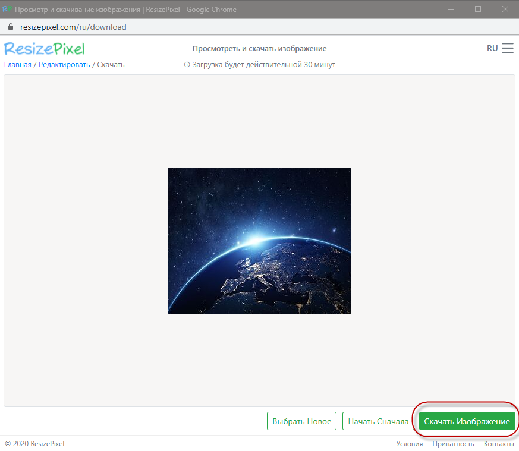Minimize the Chrome window
Viewport: 519px width, 451px height.
(451, 10)
